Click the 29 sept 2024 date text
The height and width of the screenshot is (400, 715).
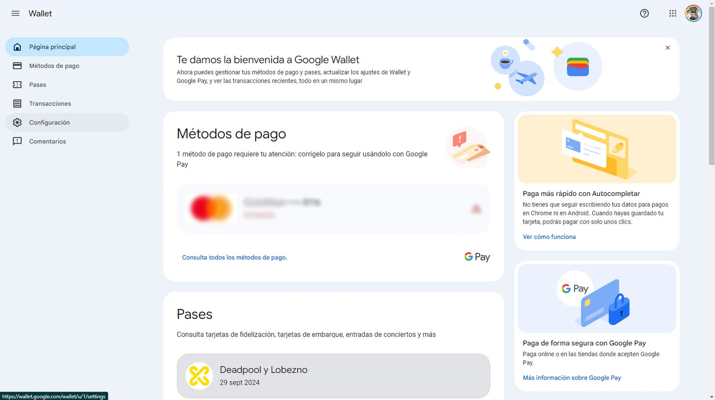click(240, 383)
